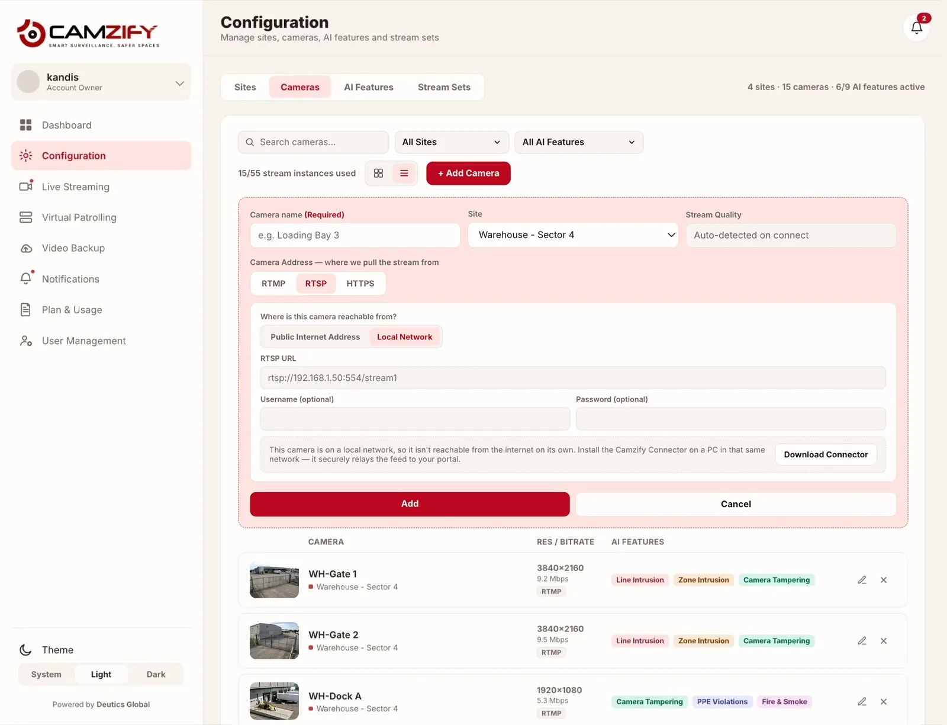Switch to the Cameras tab
The height and width of the screenshot is (725, 947).
tap(300, 87)
